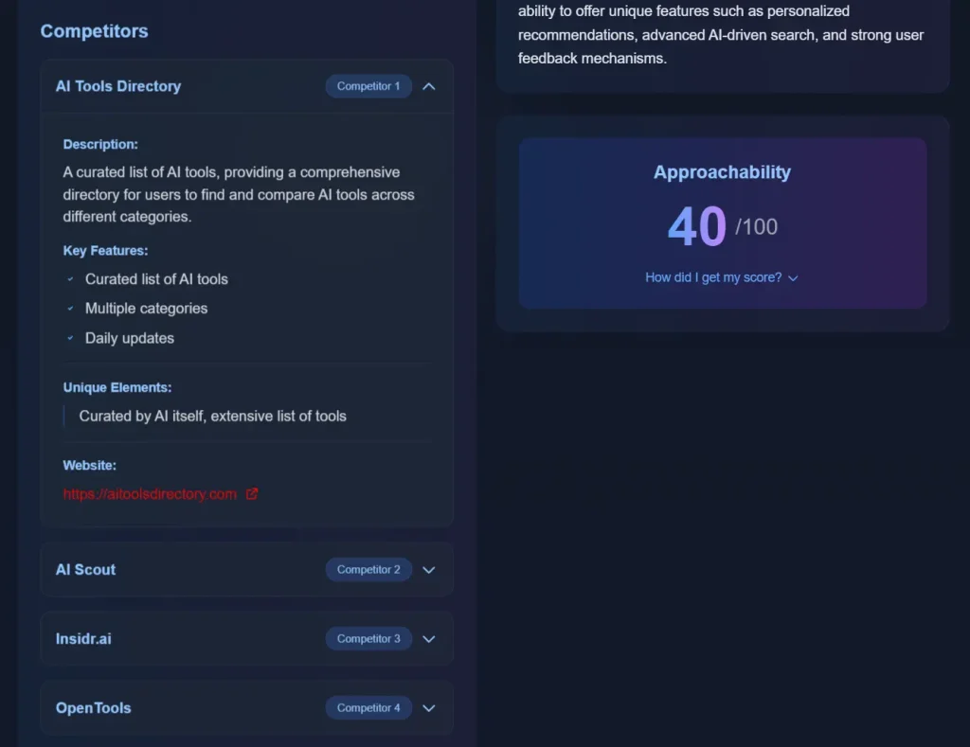Click the AI Tools Directory title text
970x747 pixels.
pos(117,86)
